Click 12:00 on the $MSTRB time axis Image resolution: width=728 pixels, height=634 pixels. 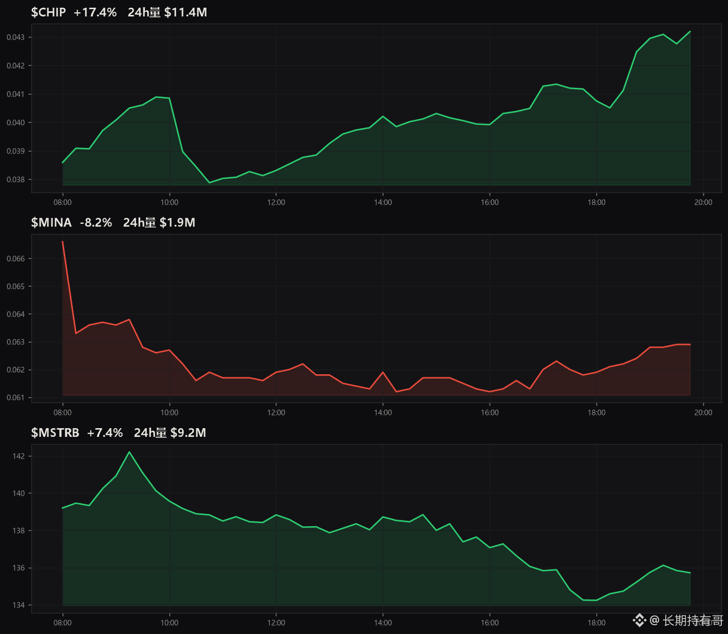tap(276, 623)
